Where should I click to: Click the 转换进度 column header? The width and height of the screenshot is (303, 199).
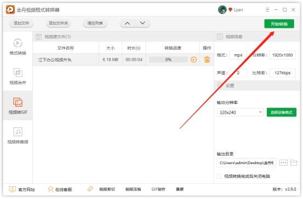click(x=173, y=48)
